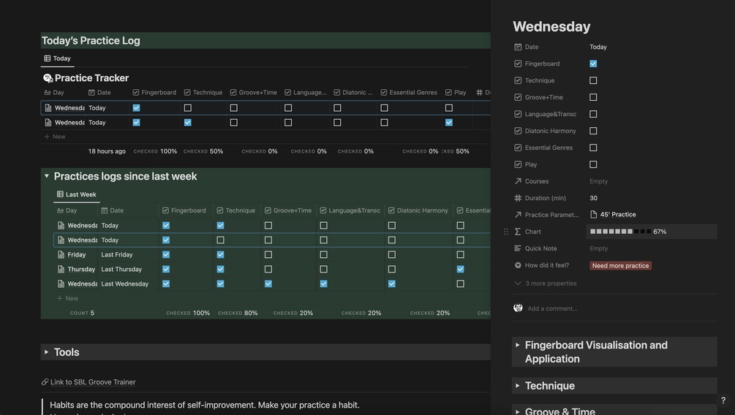The width and height of the screenshot is (735, 415).
Task: Expand the Tools toggle section
Action: click(46, 352)
